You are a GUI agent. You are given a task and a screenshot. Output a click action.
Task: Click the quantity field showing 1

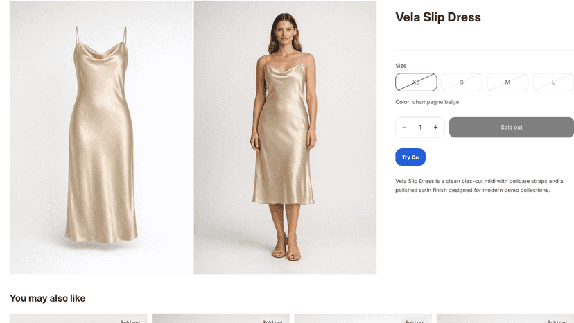420,128
